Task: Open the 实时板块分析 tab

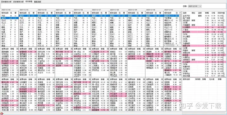Action: click(6, 2)
